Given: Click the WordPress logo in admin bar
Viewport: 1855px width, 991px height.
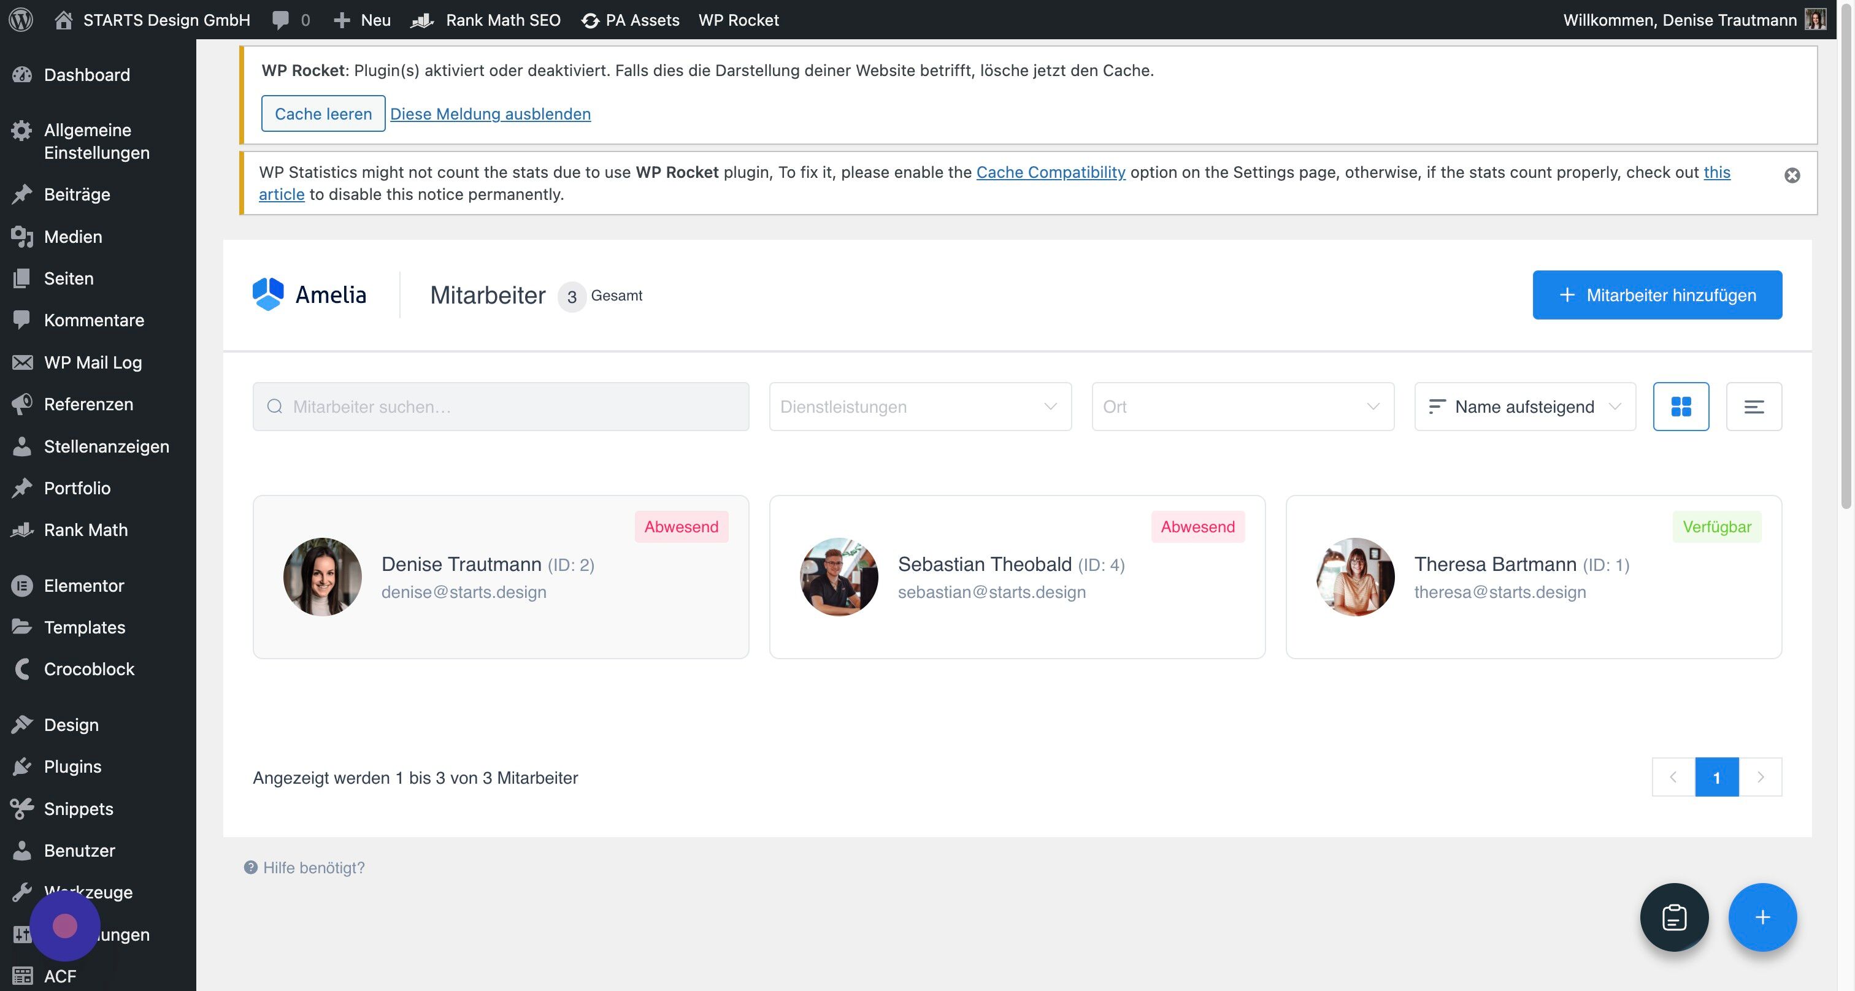Looking at the screenshot, I should 21,20.
